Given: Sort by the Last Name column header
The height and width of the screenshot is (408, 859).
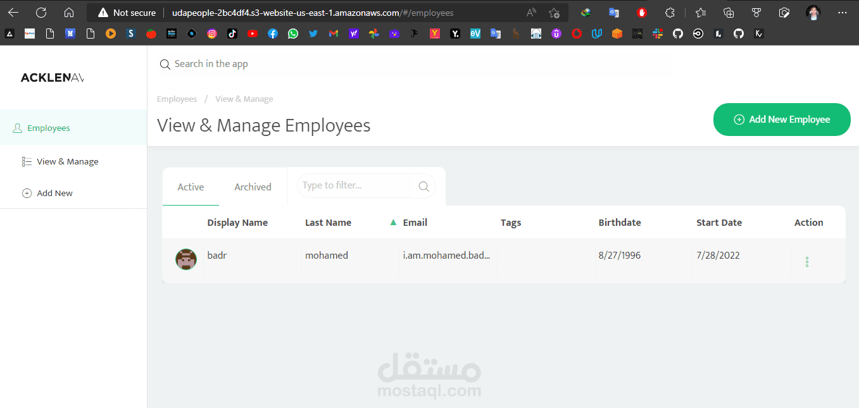Looking at the screenshot, I should 328,223.
